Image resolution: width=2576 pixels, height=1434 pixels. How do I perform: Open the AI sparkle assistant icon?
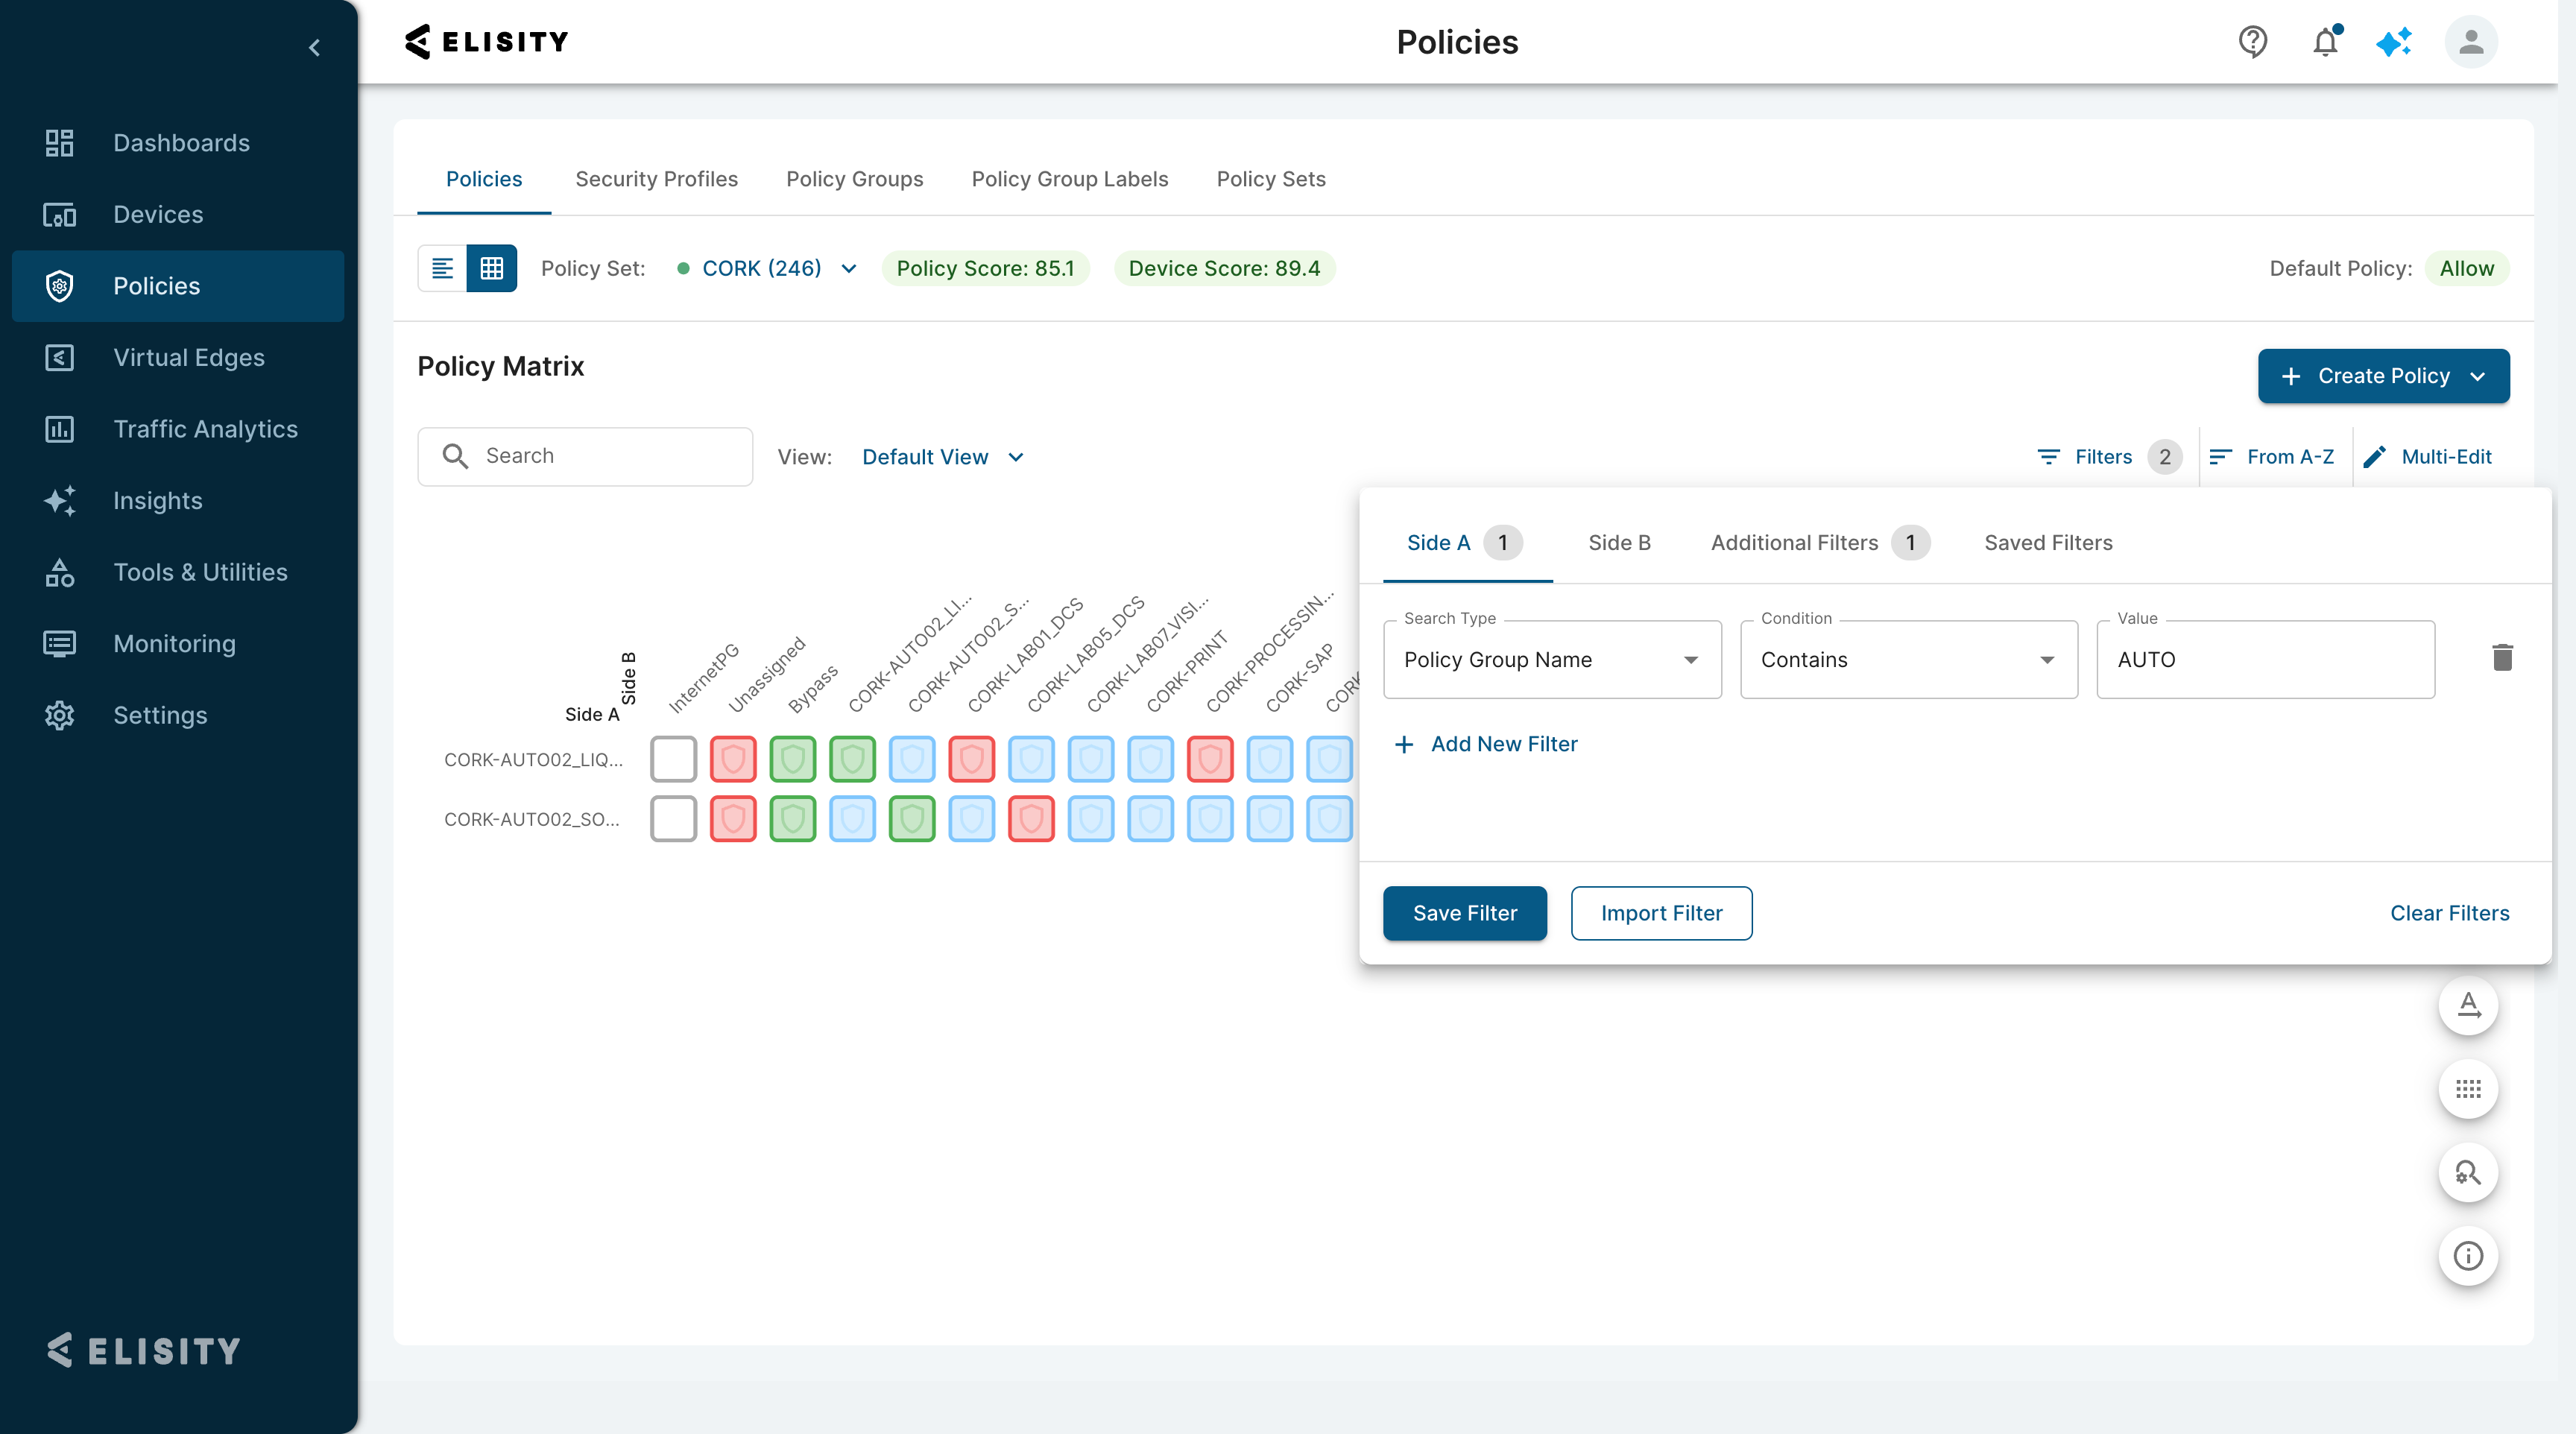(x=2394, y=42)
